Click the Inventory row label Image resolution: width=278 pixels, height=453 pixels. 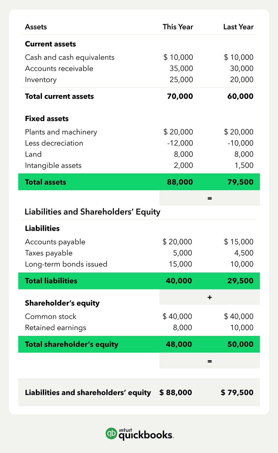[41, 80]
